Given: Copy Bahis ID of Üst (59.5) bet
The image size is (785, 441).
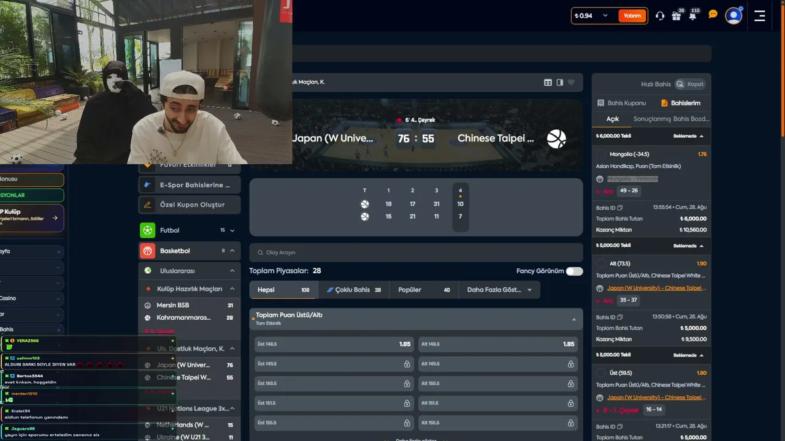Looking at the screenshot, I should [620, 427].
